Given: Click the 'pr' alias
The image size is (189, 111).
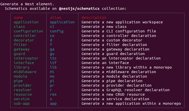Looking at the screenshot, I should 52,86.
